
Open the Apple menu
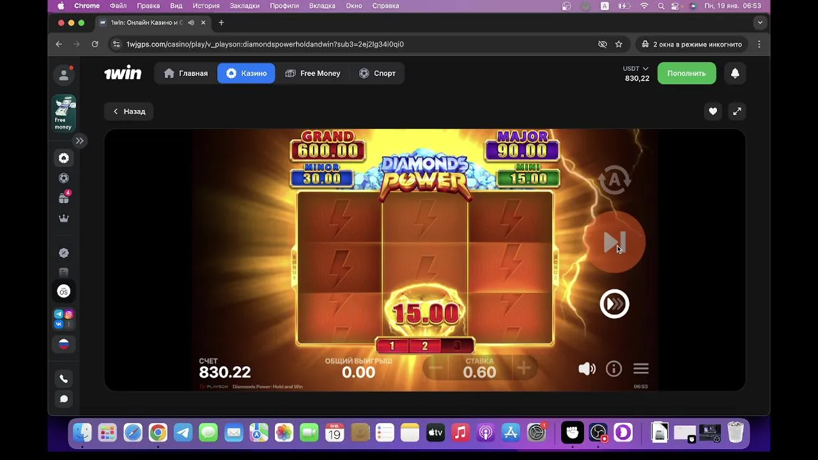coord(61,6)
